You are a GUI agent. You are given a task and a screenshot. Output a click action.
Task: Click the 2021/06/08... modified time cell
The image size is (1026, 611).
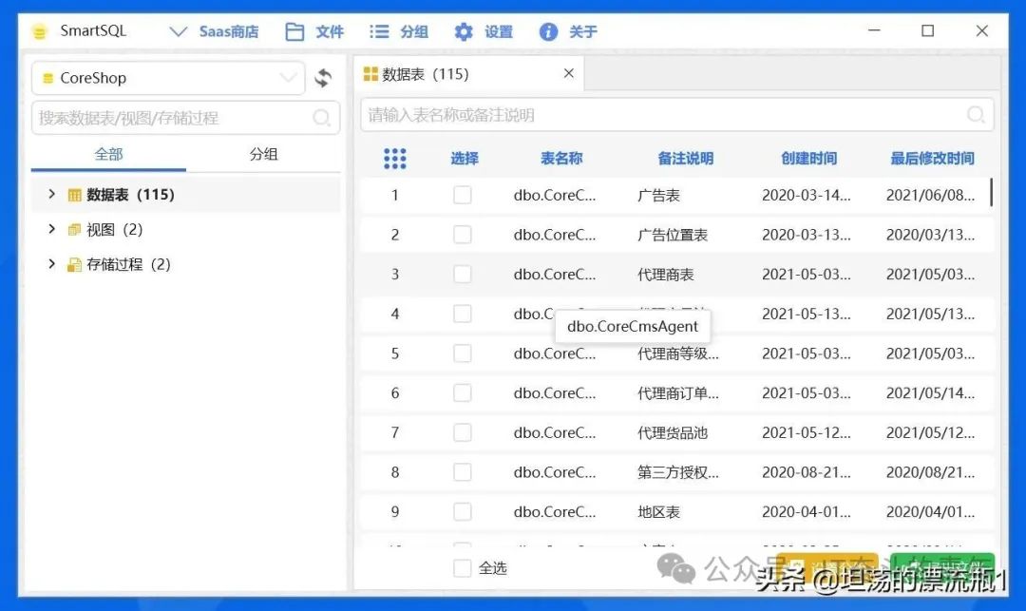(930, 195)
